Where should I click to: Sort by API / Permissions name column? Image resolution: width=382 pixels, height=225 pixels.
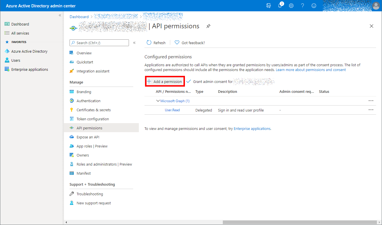pos(173,92)
